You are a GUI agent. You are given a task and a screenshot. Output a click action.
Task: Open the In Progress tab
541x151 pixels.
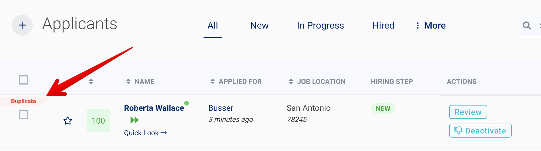(320, 26)
